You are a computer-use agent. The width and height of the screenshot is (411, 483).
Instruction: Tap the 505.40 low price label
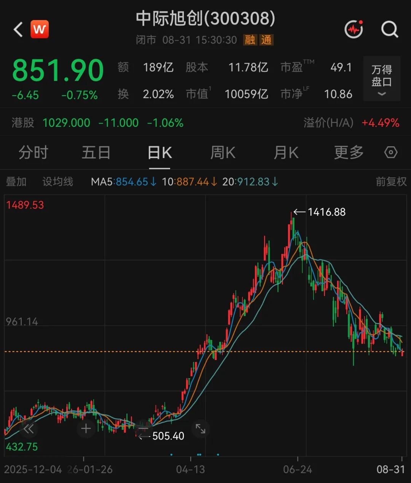click(x=168, y=436)
